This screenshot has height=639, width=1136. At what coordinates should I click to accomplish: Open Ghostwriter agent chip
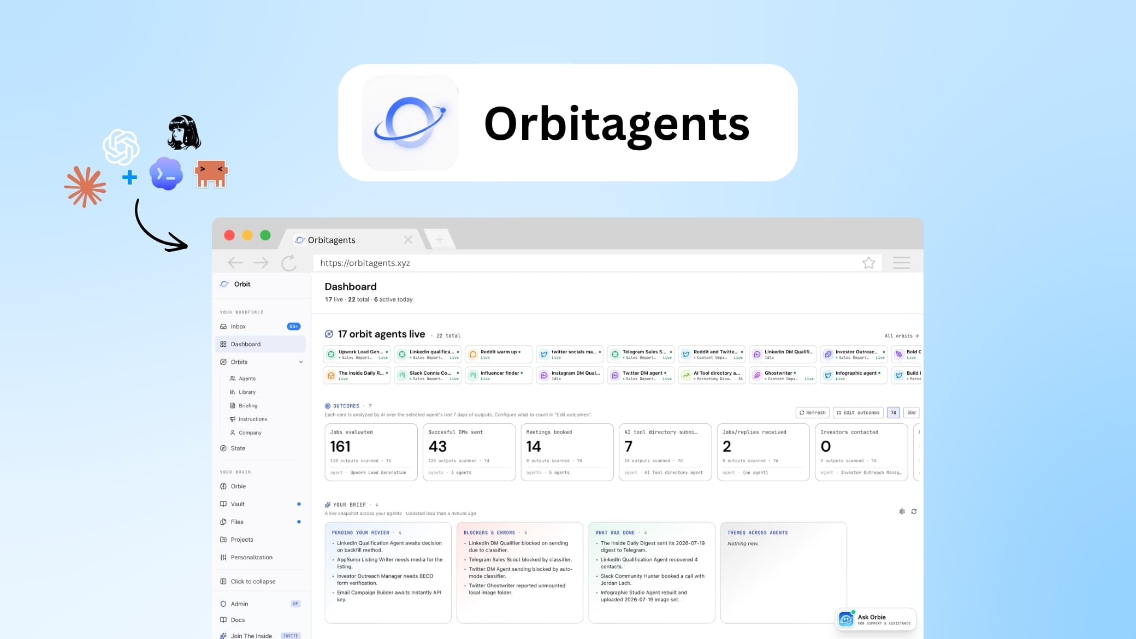pyautogui.click(x=783, y=376)
